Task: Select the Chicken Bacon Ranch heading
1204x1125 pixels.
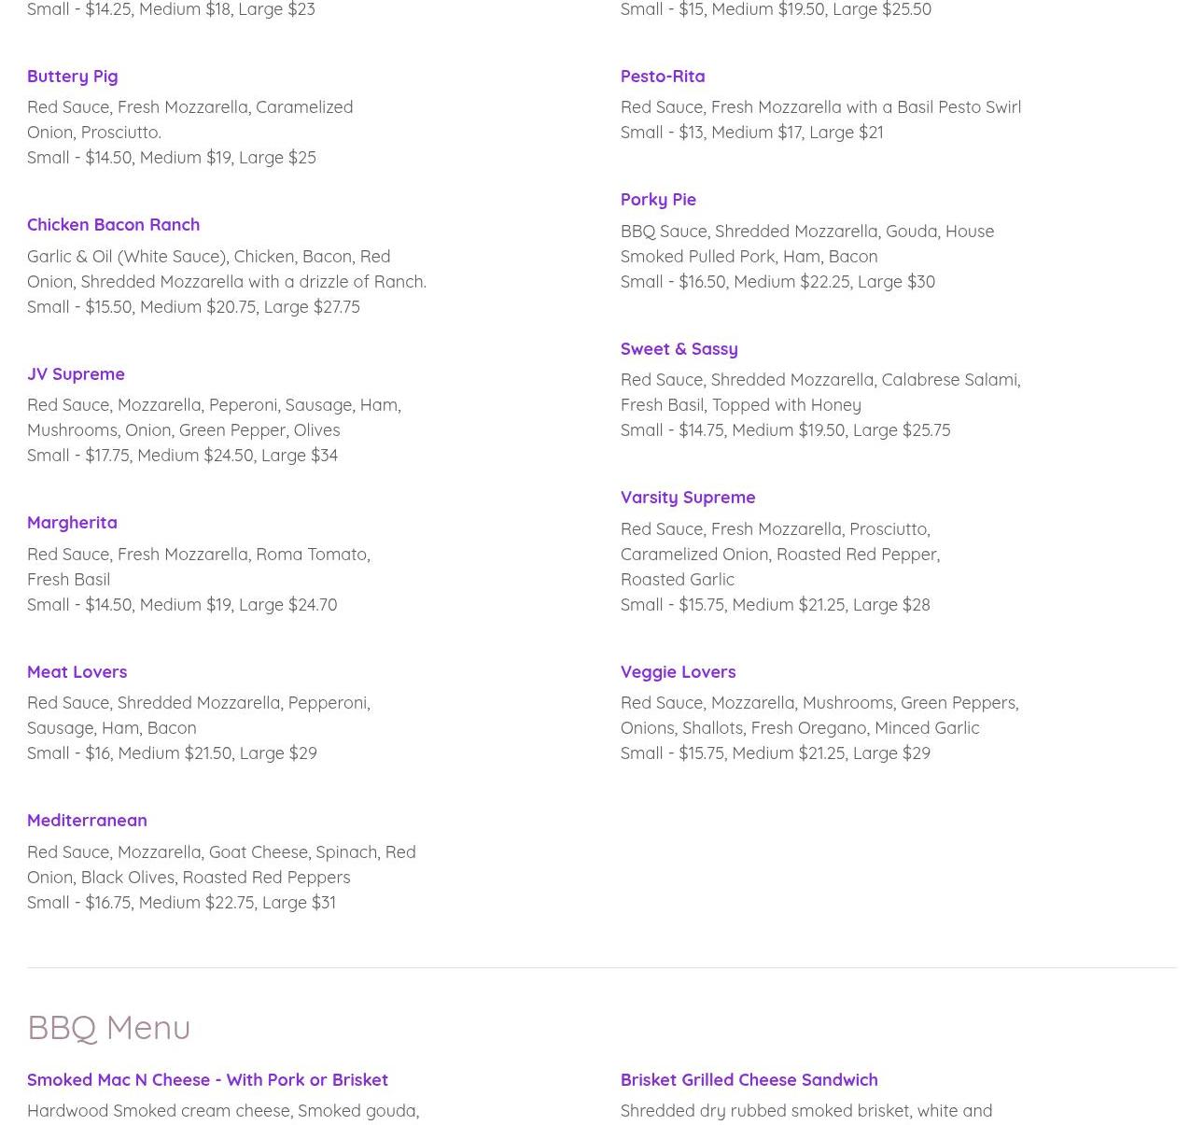Action: tap(113, 224)
